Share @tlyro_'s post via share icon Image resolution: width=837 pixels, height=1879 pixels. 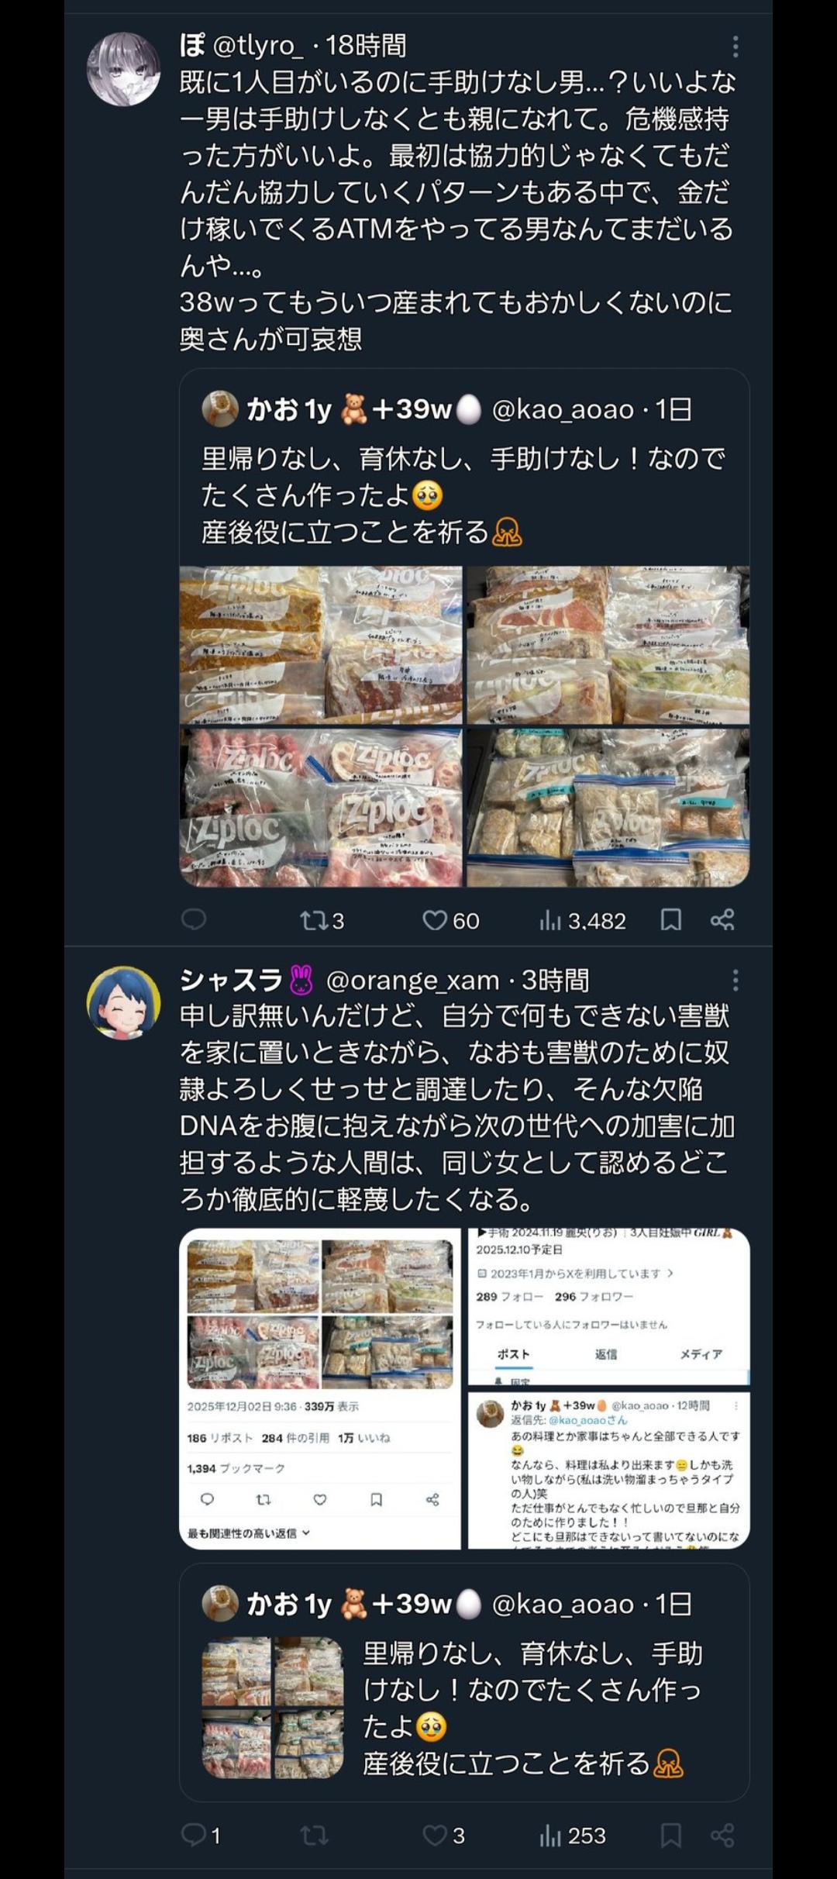coord(722,920)
